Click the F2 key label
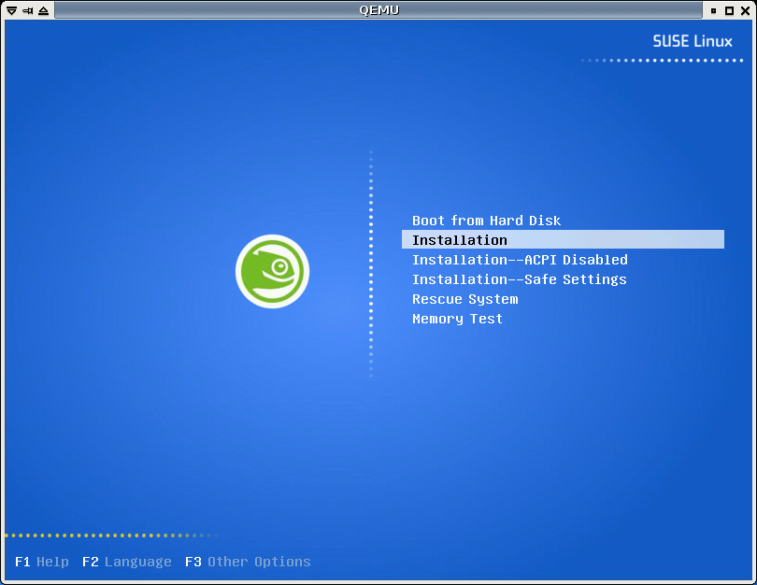 click(91, 562)
